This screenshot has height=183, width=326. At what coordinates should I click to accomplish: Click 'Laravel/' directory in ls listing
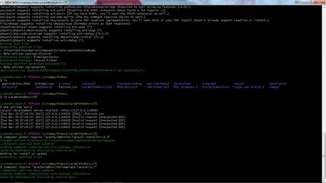tap(89, 83)
